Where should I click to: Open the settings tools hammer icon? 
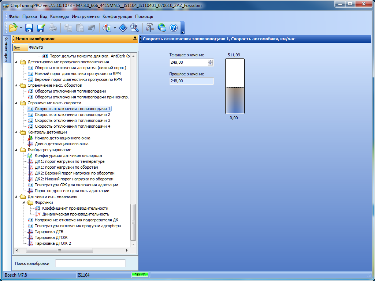click(x=150, y=27)
